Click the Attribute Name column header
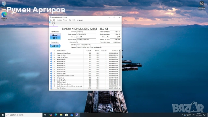Viewport: 208px width, 117px height. click(x=61, y=51)
